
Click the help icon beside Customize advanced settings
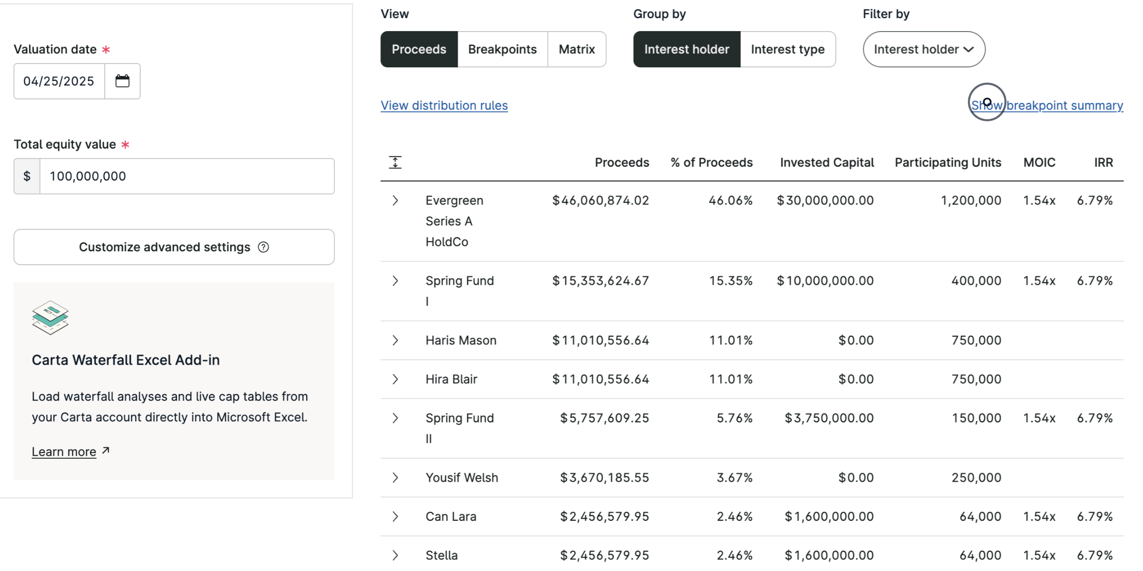pos(263,247)
